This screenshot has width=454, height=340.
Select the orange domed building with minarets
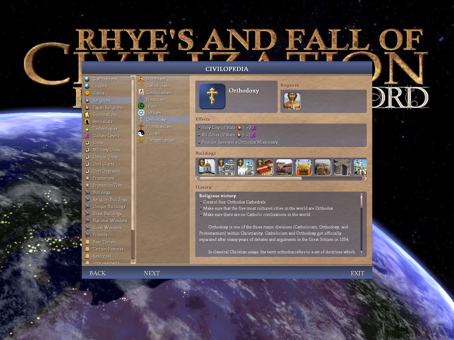point(303,167)
